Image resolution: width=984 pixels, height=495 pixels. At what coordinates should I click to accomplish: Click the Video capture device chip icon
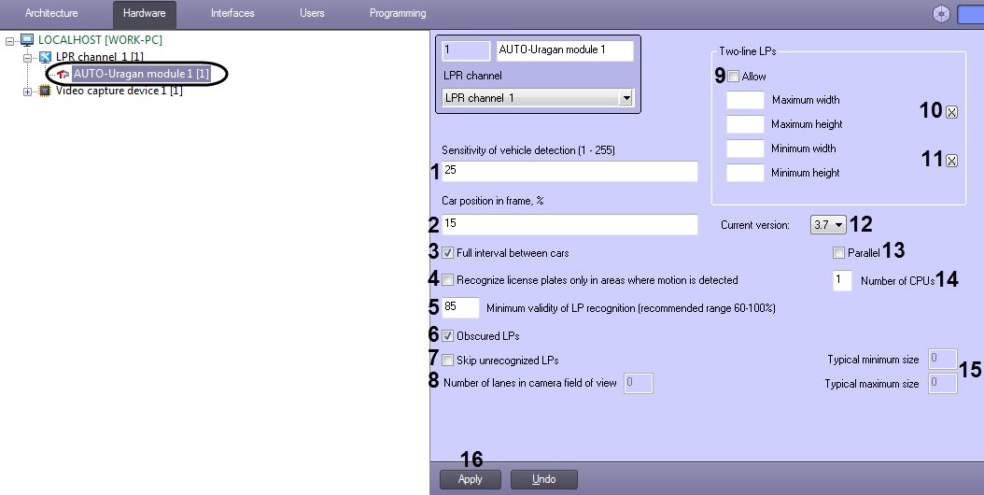pos(45,92)
